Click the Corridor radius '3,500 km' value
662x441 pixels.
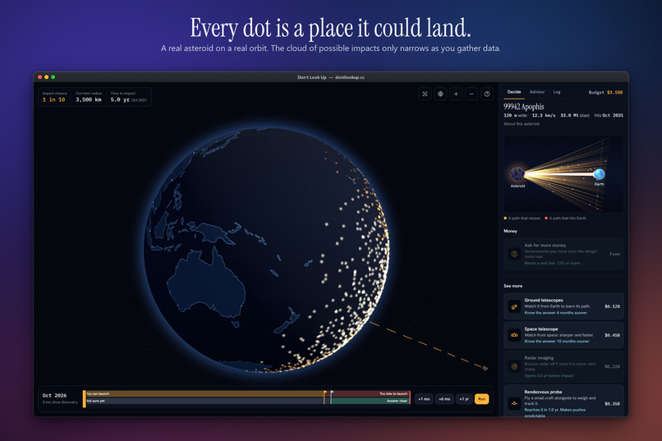point(89,99)
